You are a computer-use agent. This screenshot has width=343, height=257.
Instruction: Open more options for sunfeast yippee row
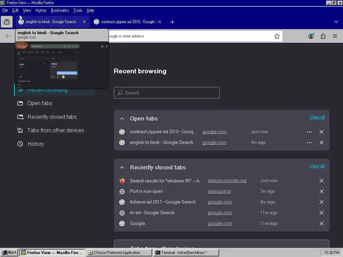tap(309, 132)
